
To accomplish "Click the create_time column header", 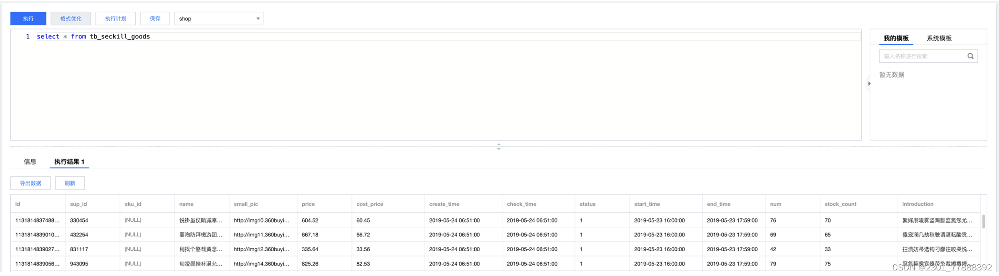I will point(463,204).
